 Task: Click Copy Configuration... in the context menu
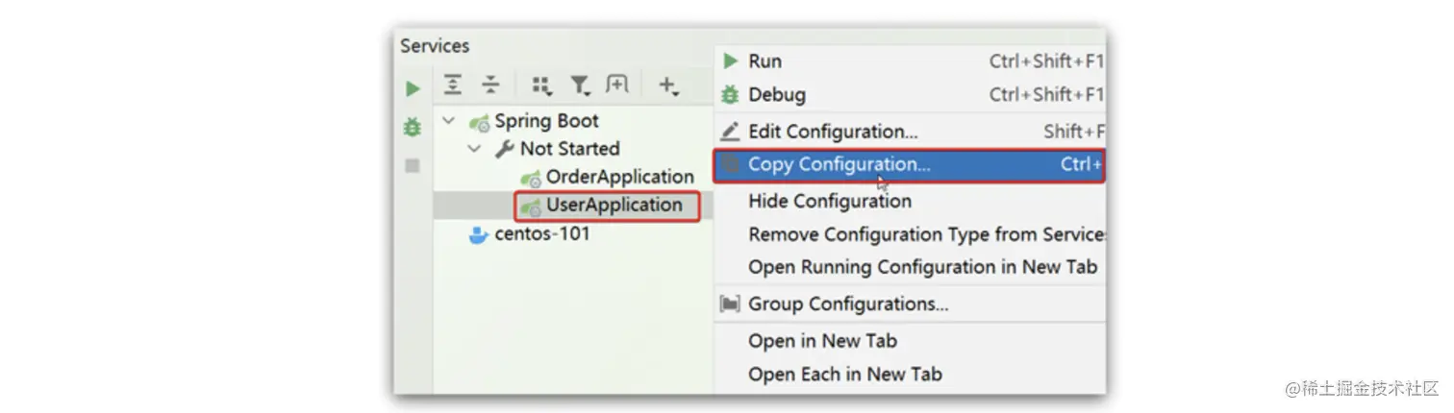click(x=839, y=164)
